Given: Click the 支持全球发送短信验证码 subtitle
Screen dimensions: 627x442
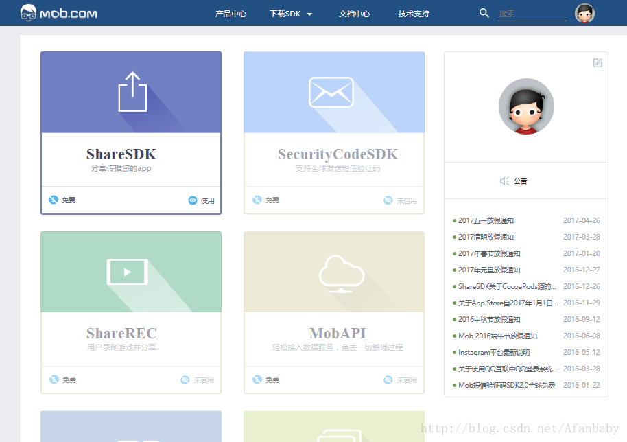Looking at the screenshot, I should click(x=338, y=168).
